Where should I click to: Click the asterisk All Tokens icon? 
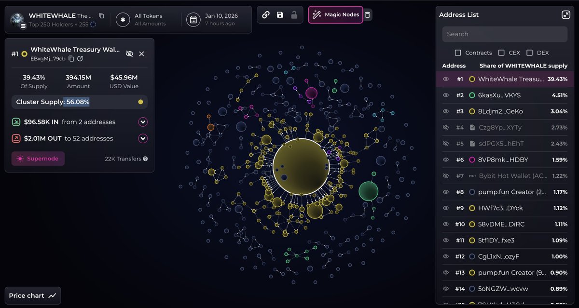(x=123, y=20)
